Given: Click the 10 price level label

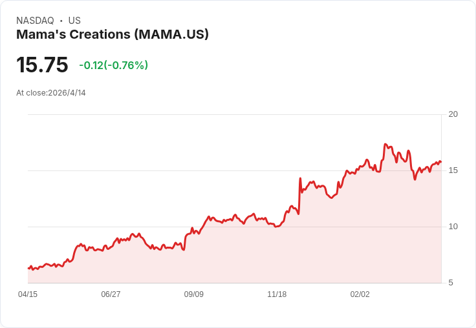Looking at the screenshot, I should tap(453, 227).
